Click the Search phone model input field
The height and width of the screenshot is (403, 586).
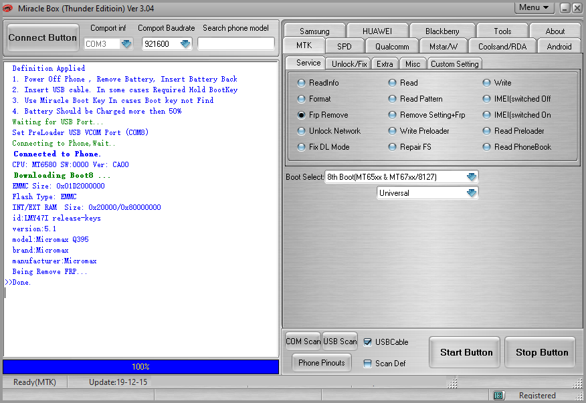(236, 44)
